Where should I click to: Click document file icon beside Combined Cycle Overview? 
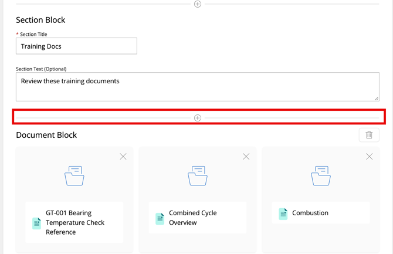pyautogui.click(x=160, y=219)
